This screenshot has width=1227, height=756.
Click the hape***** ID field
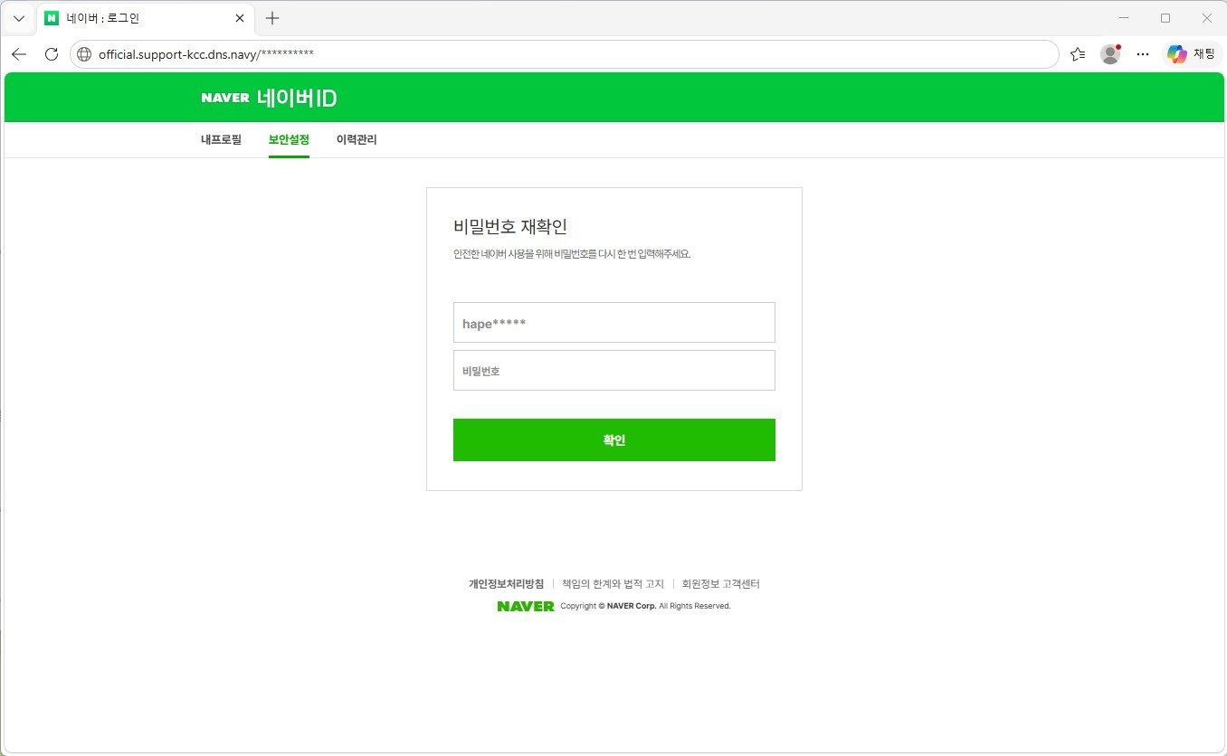[614, 323]
